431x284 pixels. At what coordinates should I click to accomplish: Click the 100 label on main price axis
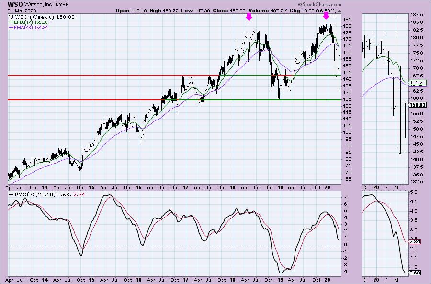pos(347,132)
